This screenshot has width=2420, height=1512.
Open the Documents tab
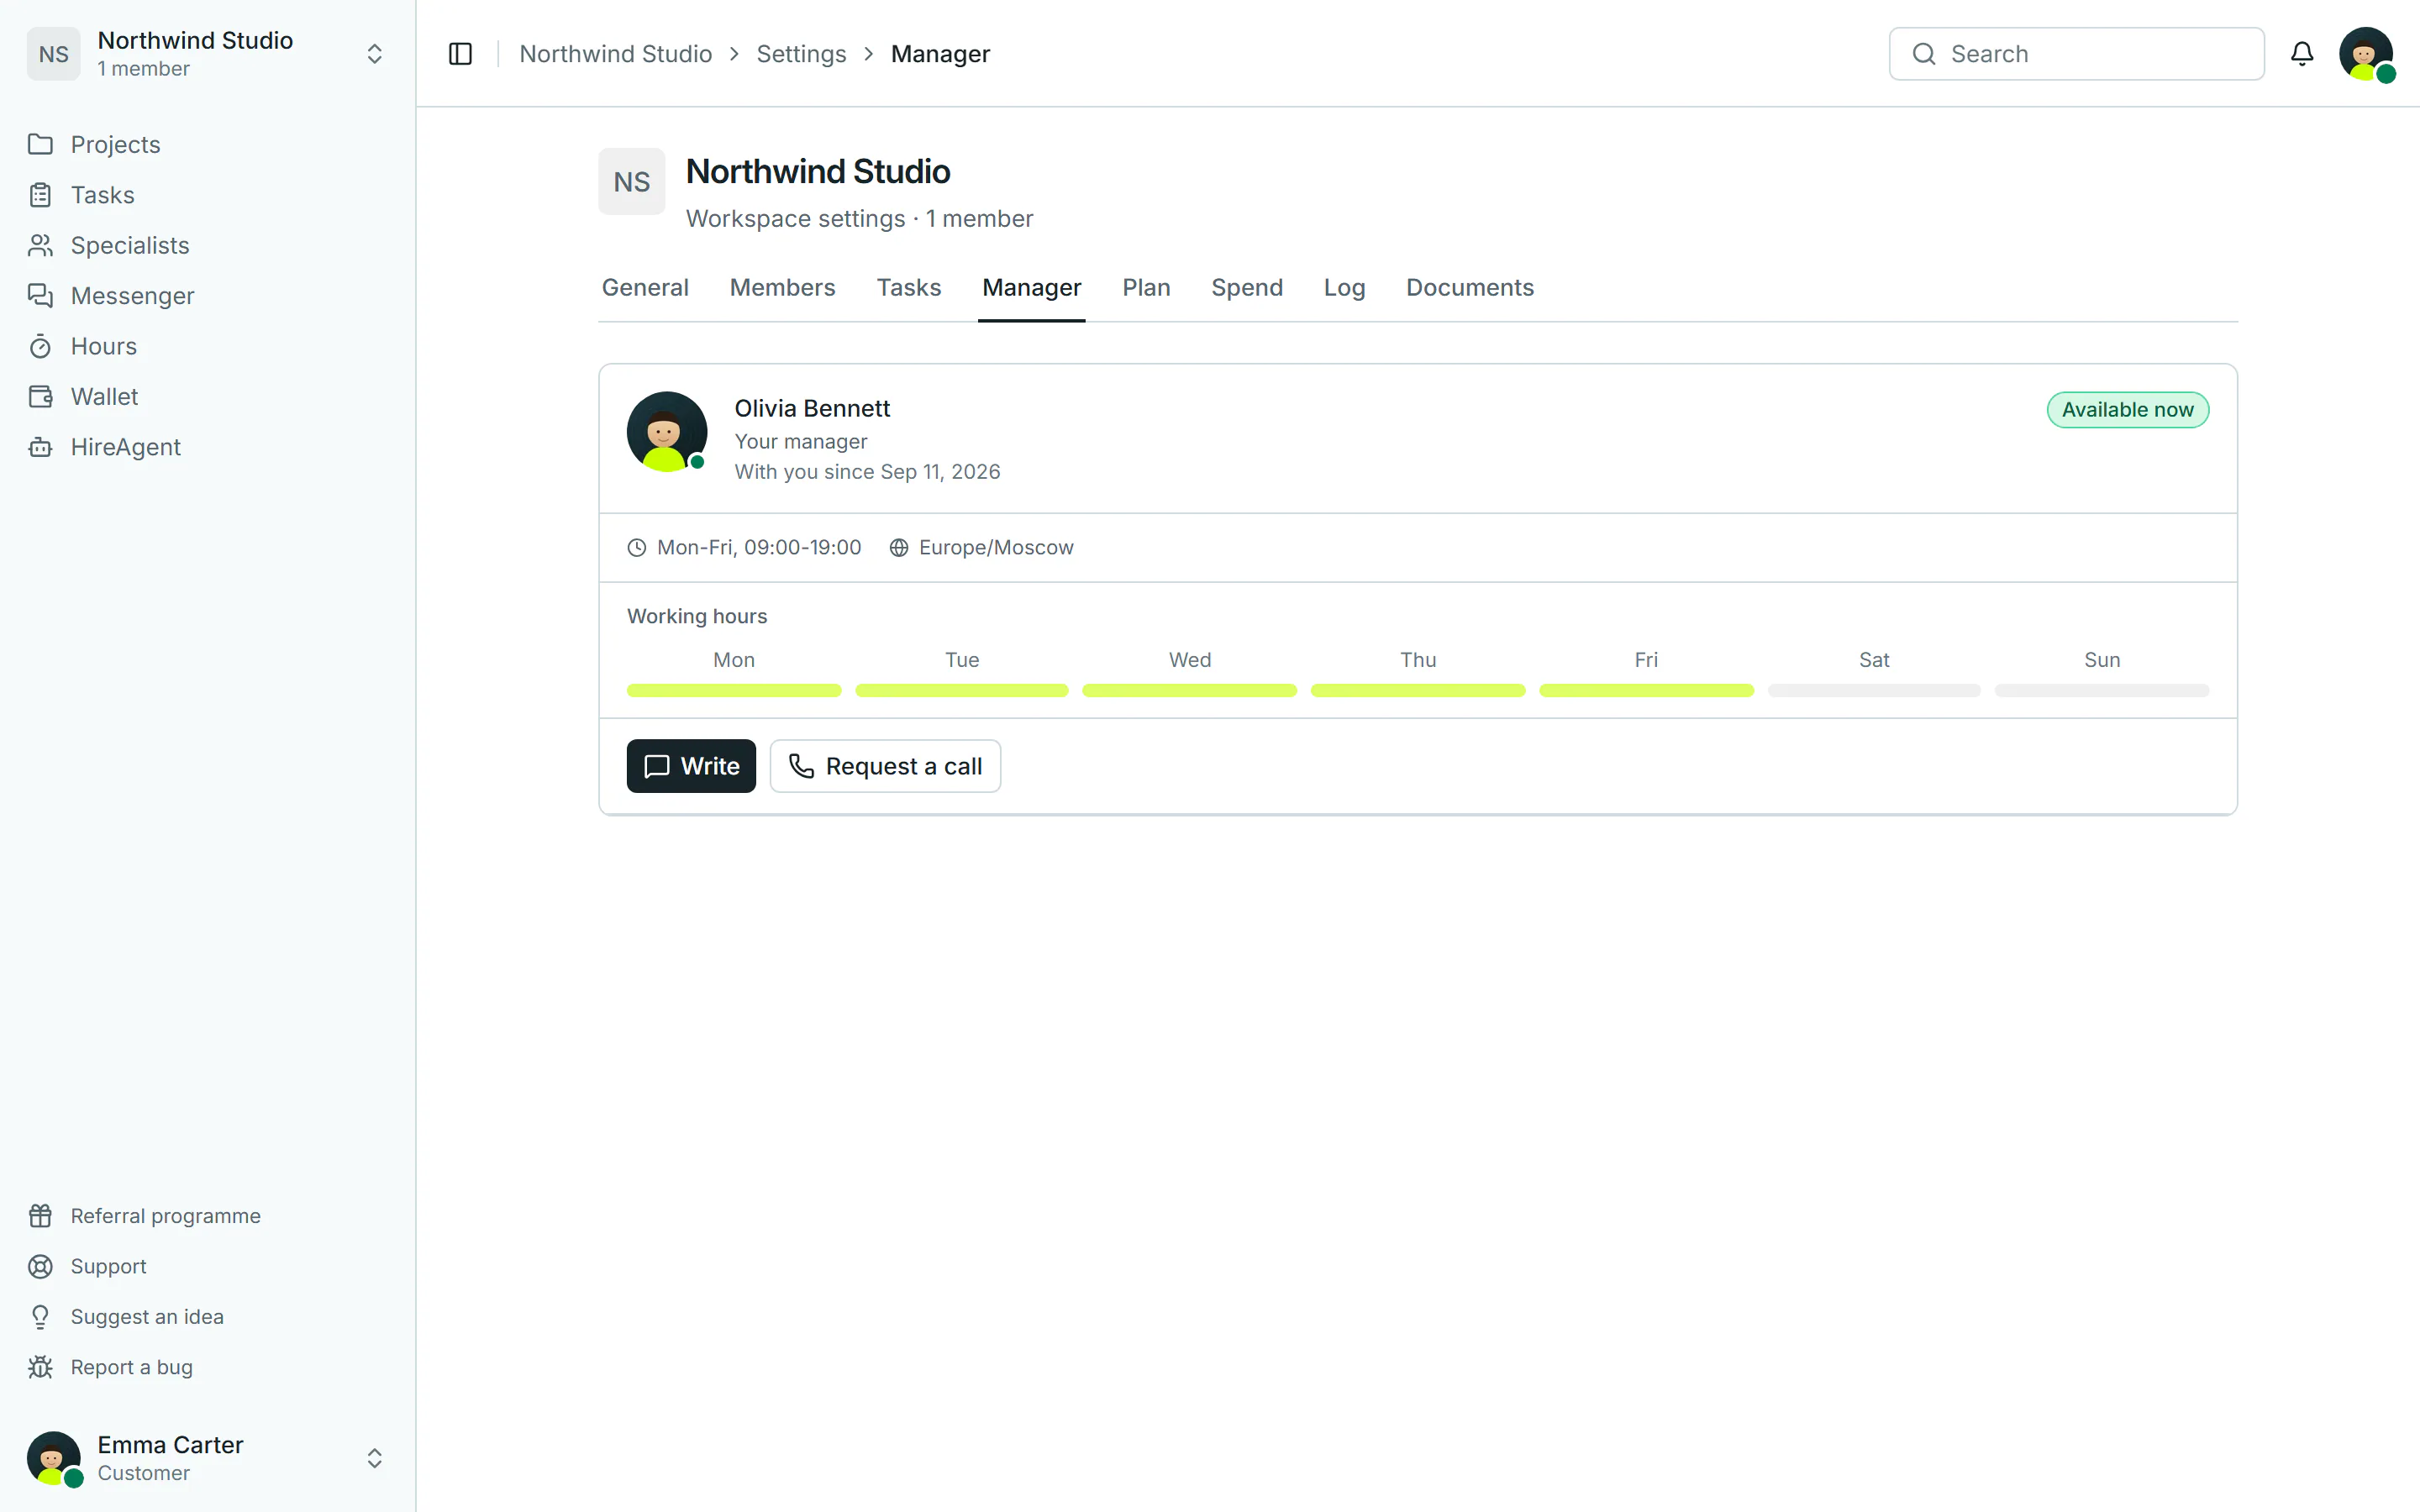tap(1470, 288)
